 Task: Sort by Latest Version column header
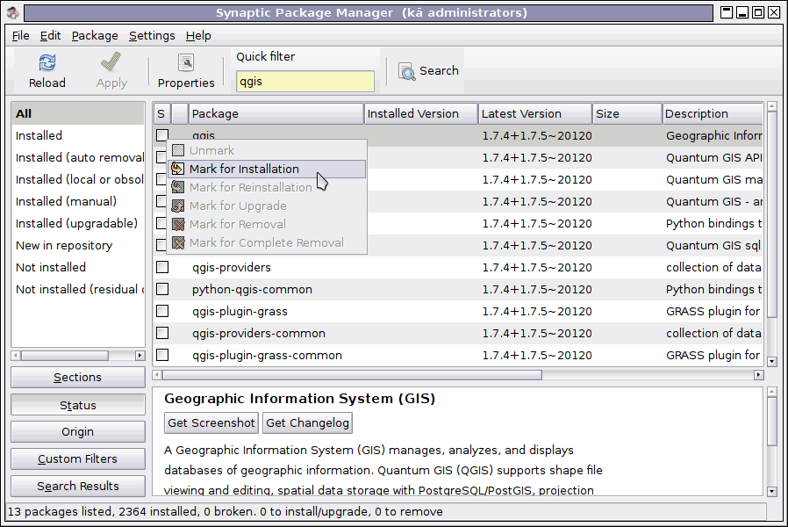pyautogui.click(x=534, y=113)
